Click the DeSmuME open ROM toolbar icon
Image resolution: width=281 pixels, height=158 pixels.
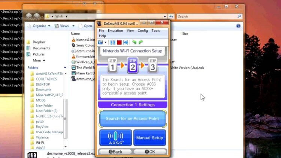point(100,42)
